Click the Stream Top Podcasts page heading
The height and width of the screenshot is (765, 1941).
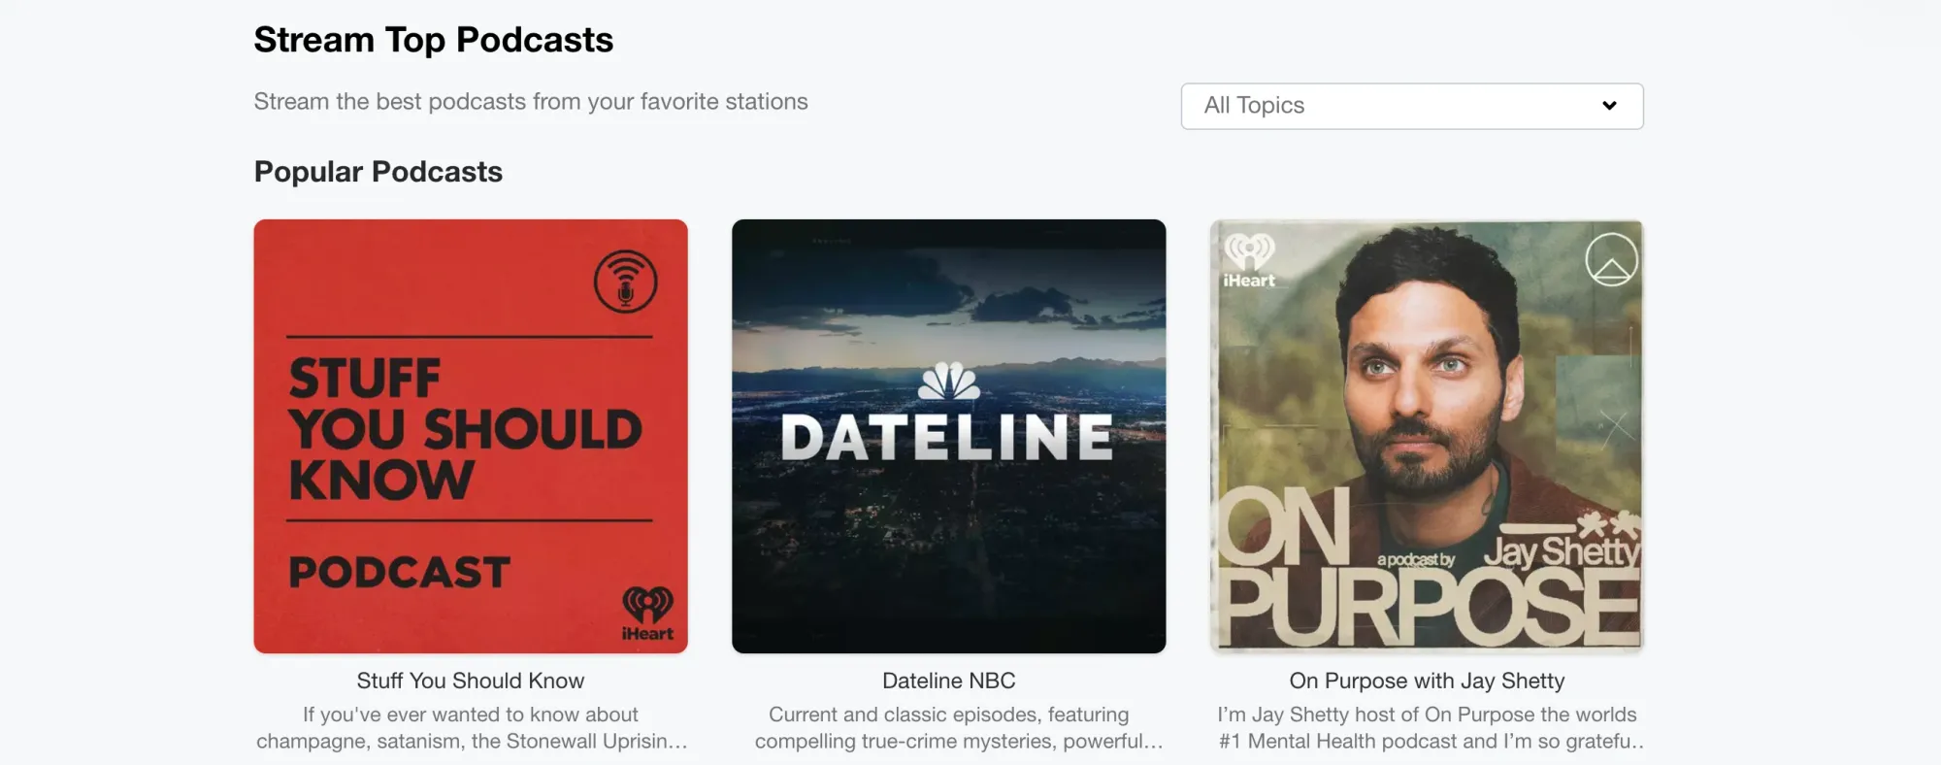[x=434, y=40]
